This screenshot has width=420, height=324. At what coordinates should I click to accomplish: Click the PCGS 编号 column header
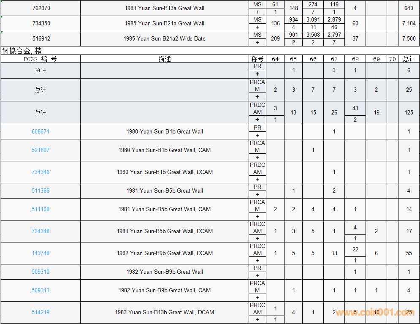(x=41, y=59)
